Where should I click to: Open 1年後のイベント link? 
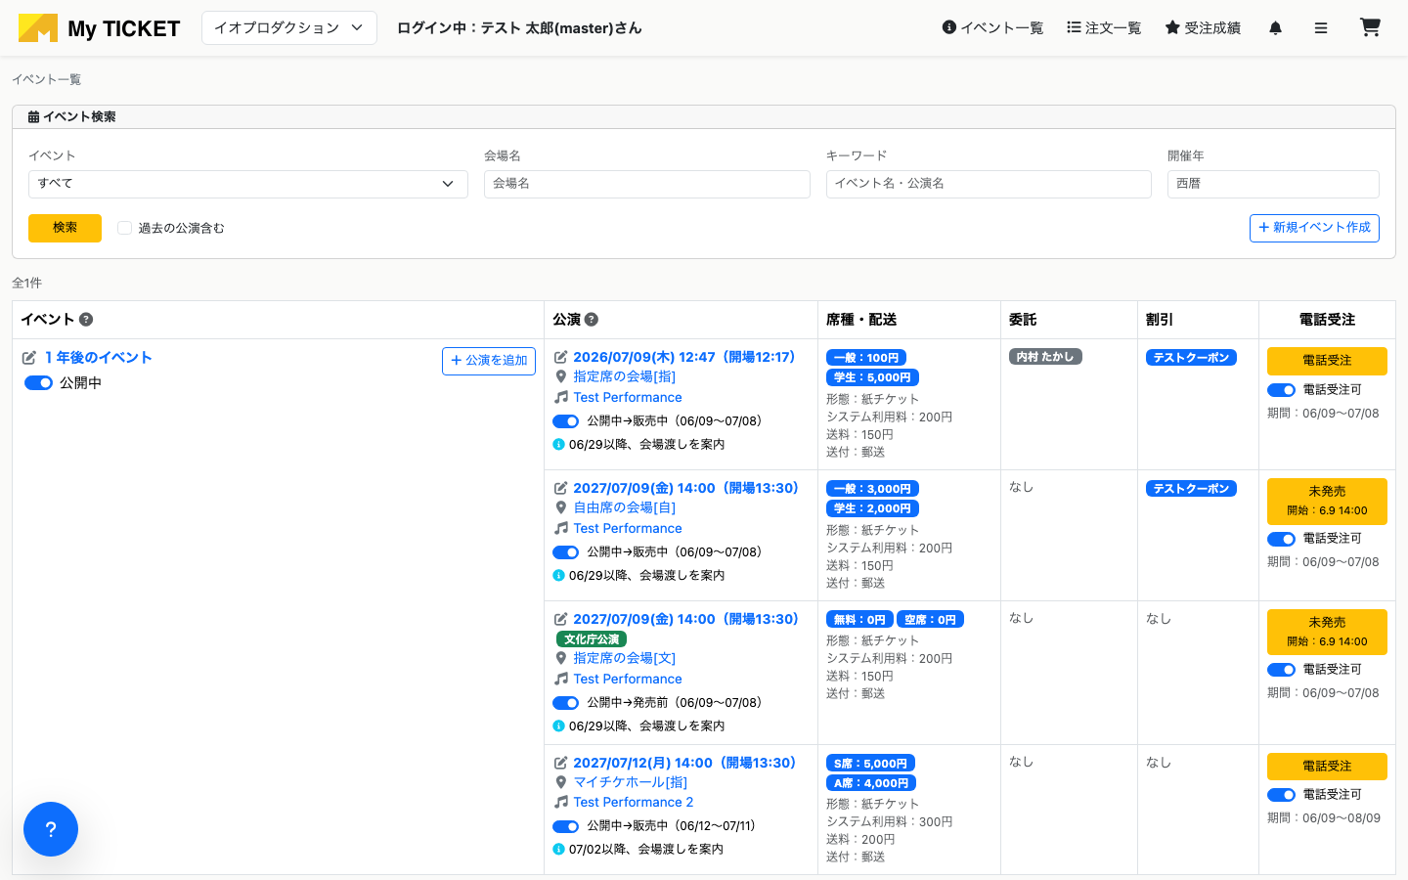tap(99, 358)
